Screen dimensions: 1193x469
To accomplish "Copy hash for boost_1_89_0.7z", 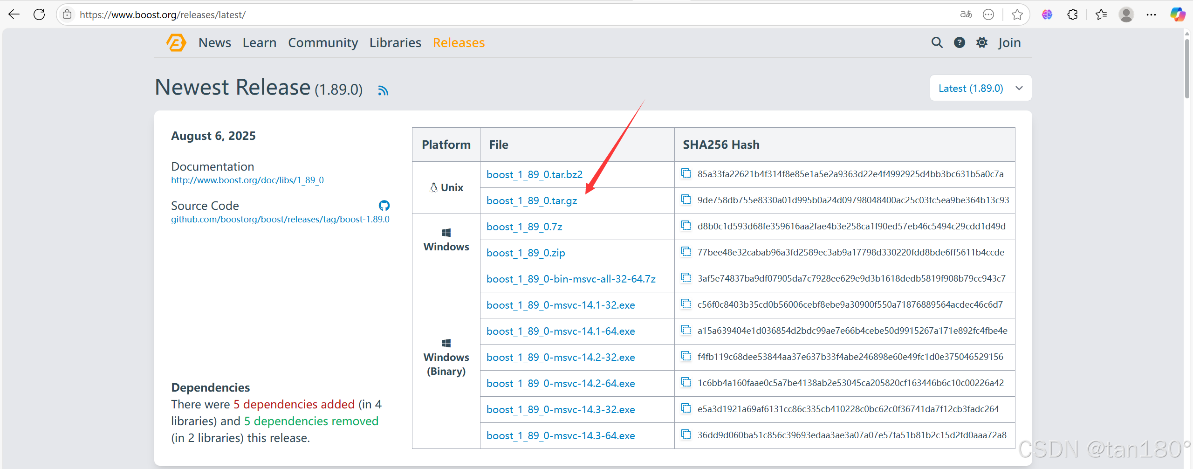I will coord(686,226).
